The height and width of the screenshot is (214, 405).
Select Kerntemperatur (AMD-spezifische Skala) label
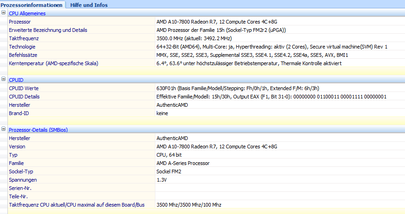point(54,63)
